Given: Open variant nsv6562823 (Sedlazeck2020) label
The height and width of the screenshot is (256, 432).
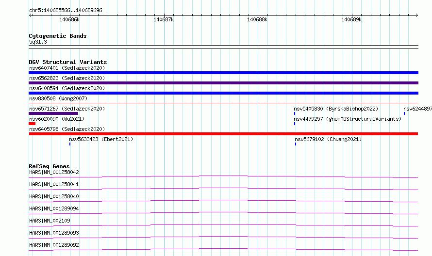Looking at the screenshot, I should [x=67, y=78].
